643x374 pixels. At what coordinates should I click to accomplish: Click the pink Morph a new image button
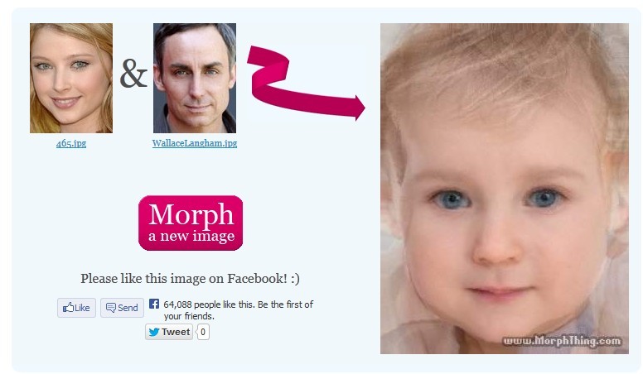point(191,223)
